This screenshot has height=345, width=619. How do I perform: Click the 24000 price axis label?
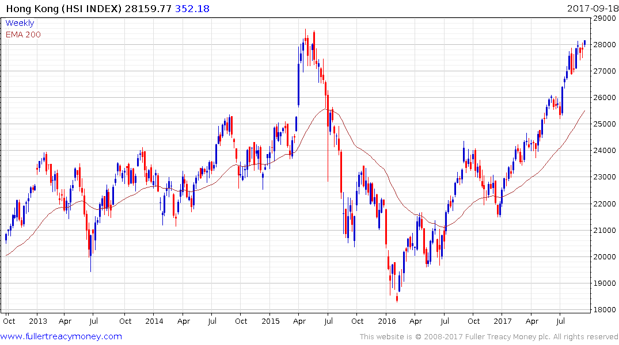(605, 150)
